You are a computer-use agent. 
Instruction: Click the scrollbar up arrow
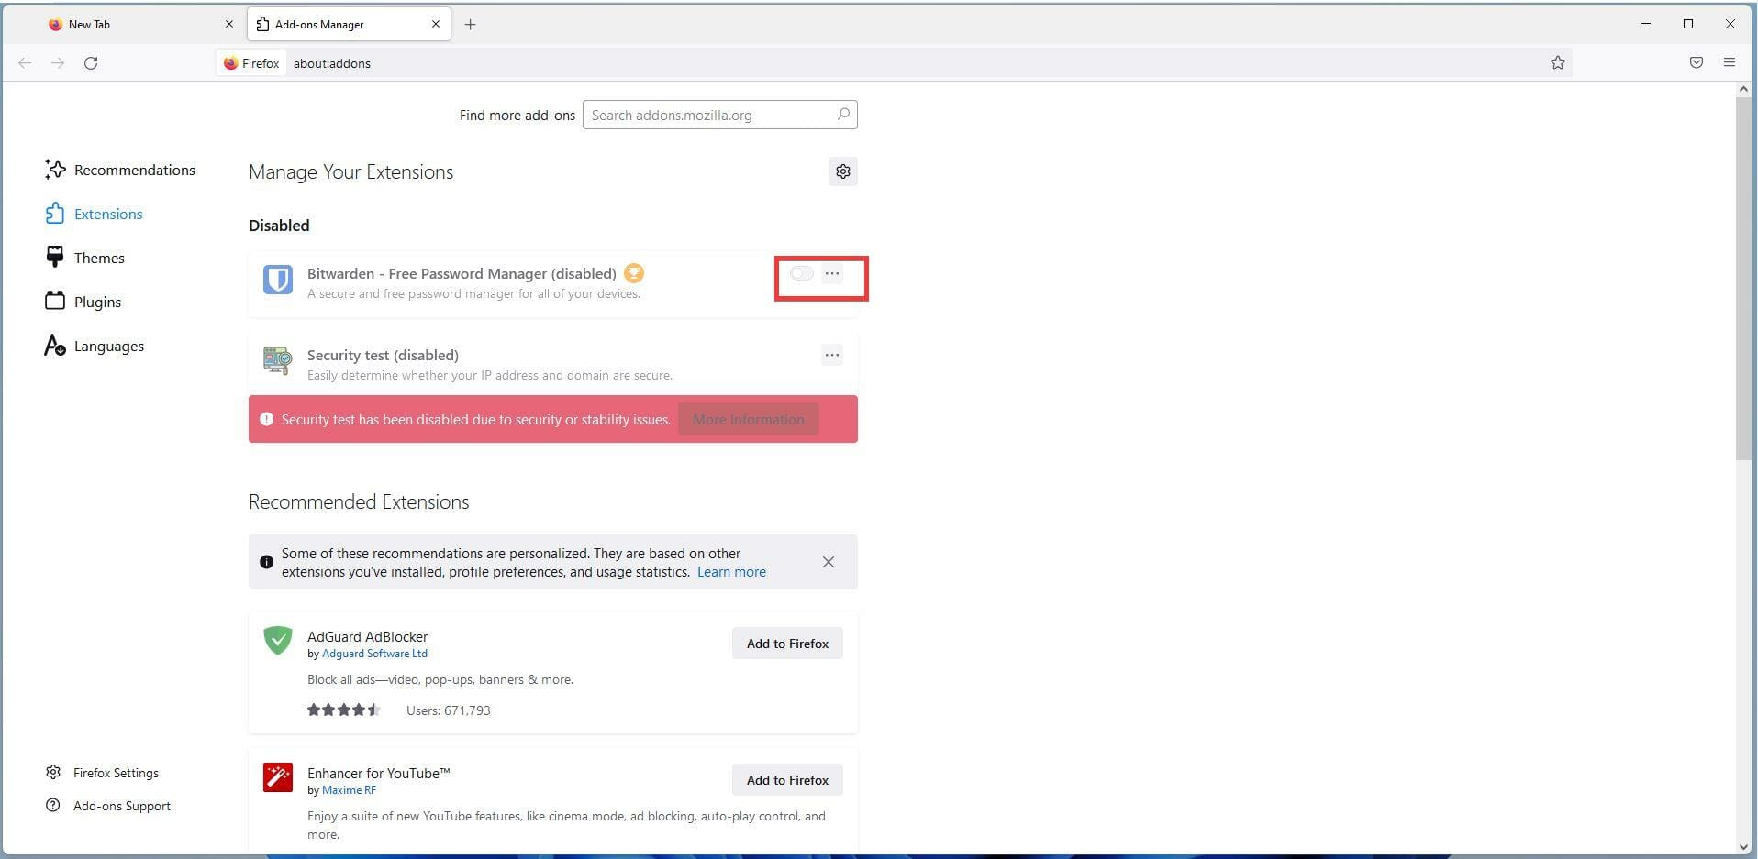click(x=1743, y=90)
